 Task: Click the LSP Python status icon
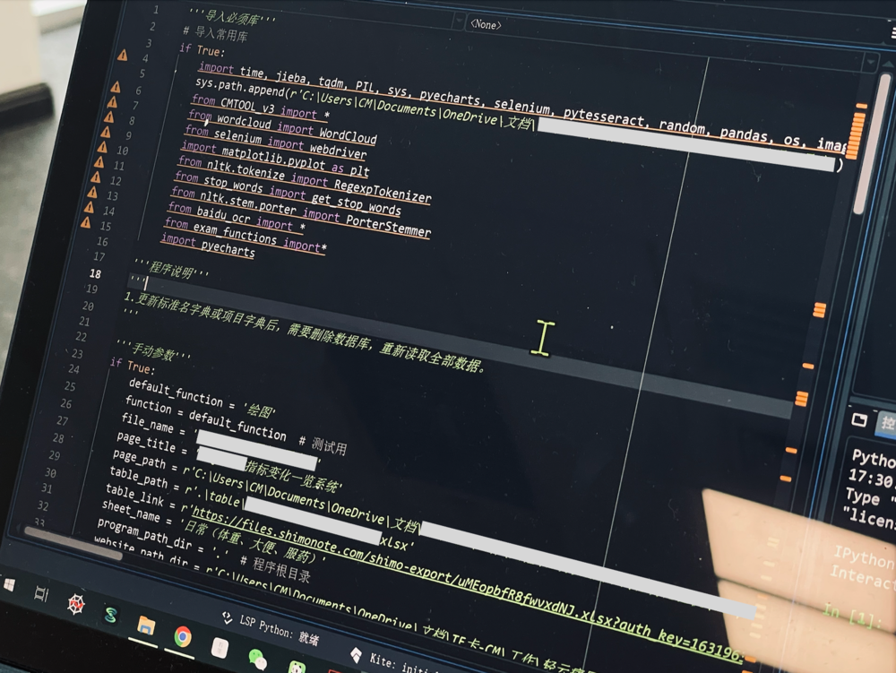pos(227,617)
